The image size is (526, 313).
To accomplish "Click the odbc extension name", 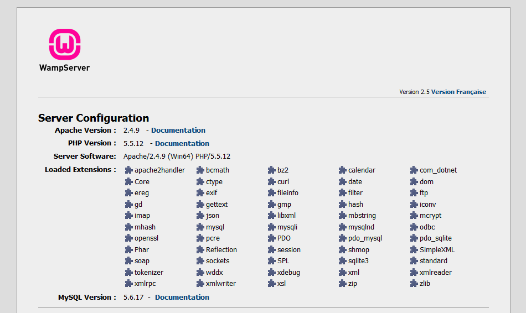I will coord(427,227).
